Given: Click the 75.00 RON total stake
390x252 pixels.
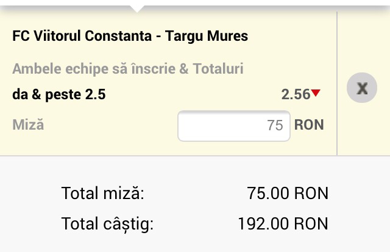Looking at the screenshot, I should (288, 194).
